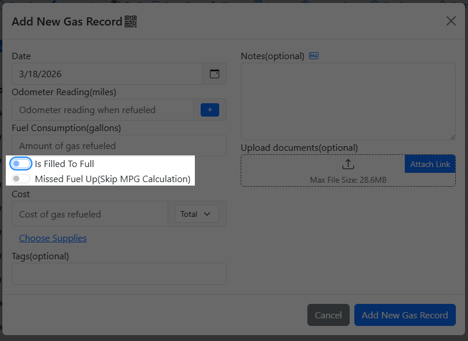Click into the Tags input box

click(119, 274)
